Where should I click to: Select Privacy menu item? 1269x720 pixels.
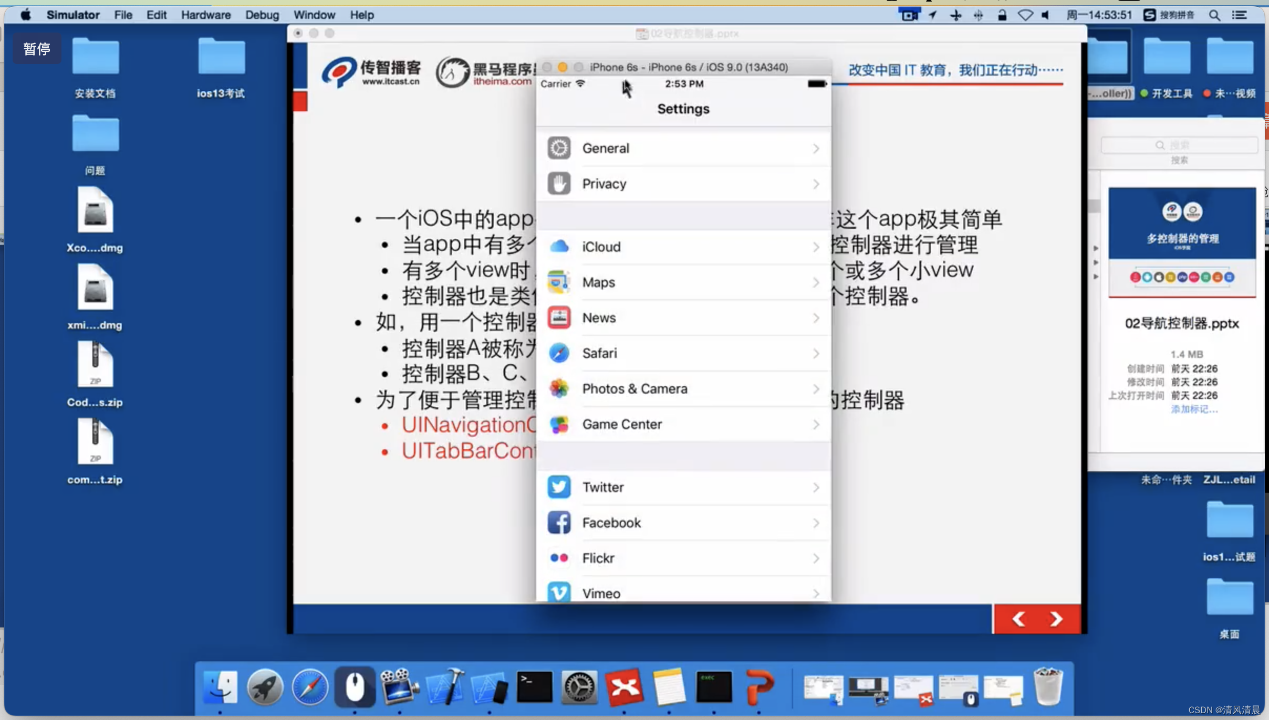683,184
